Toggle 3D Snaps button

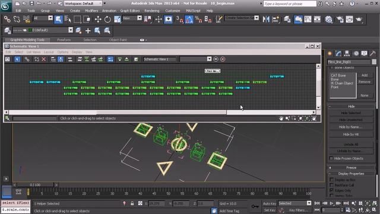point(179,19)
